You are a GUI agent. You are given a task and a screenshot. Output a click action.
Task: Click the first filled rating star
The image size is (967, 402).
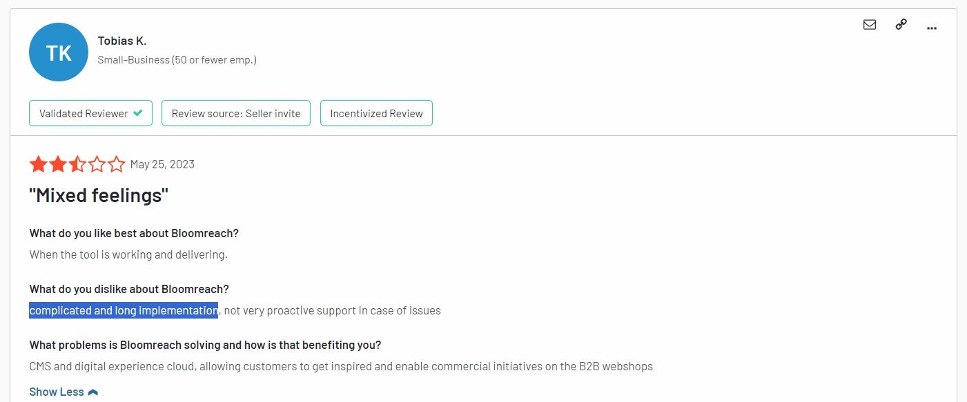(x=38, y=164)
